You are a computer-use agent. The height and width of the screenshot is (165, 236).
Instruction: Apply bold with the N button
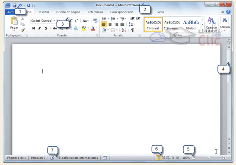(x=33, y=28)
